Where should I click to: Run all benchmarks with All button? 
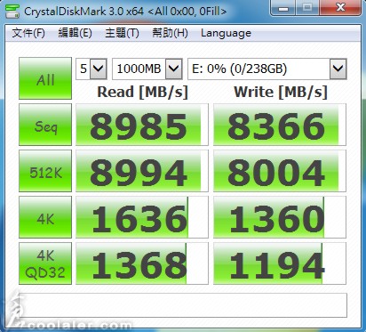pos(45,78)
